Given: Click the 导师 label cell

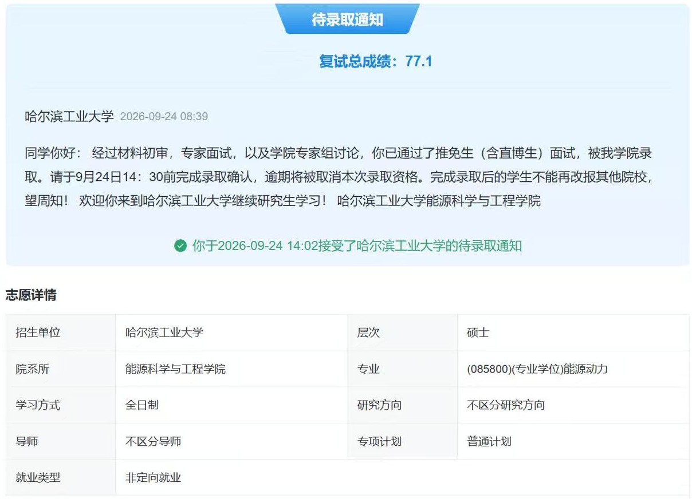Looking at the screenshot, I should point(61,441).
